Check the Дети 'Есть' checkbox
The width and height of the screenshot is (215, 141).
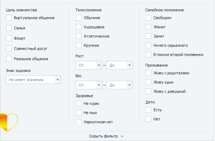point(148,110)
